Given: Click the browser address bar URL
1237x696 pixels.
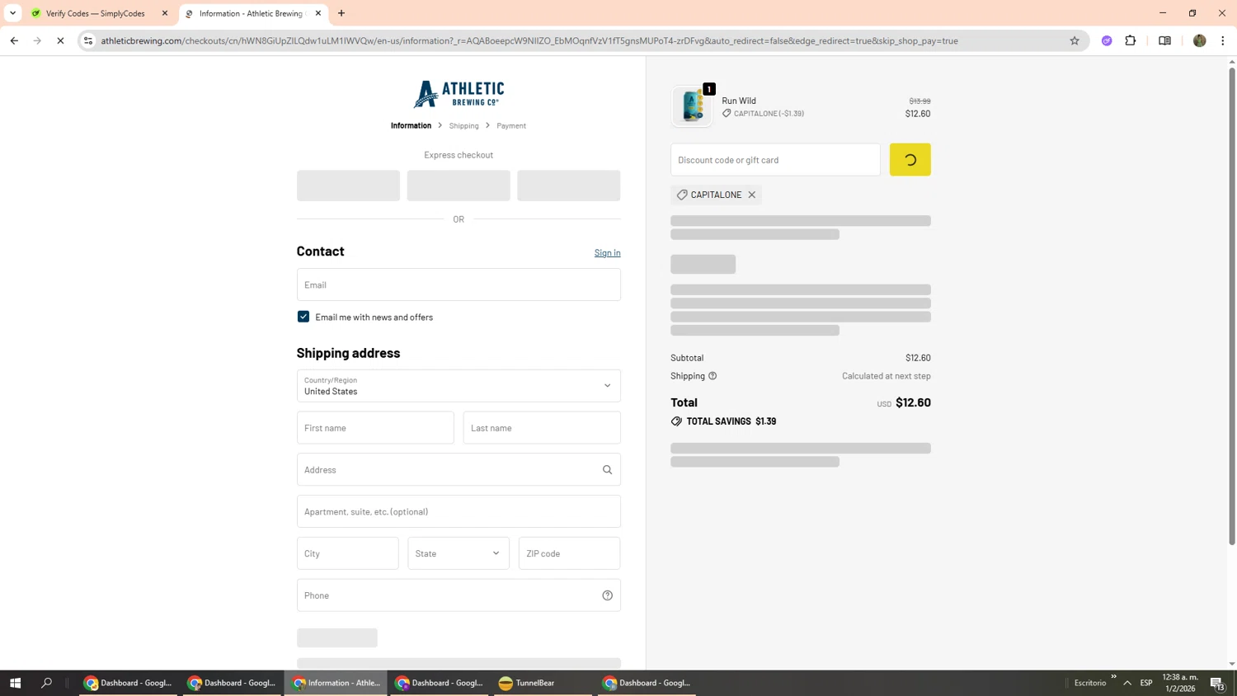Looking at the screenshot, I should coord(529,40).
